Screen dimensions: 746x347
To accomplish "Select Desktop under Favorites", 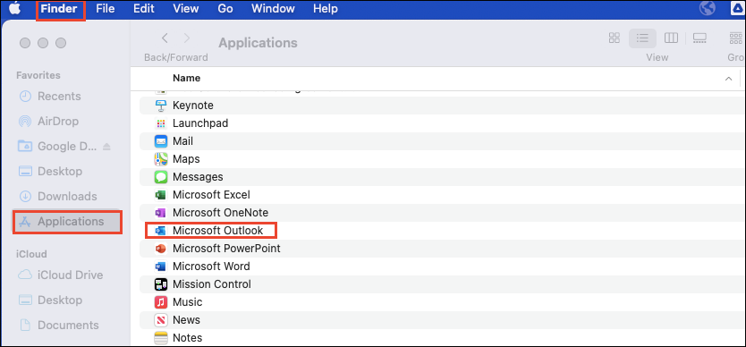I will pyautogui.click(x=49, y=171).
